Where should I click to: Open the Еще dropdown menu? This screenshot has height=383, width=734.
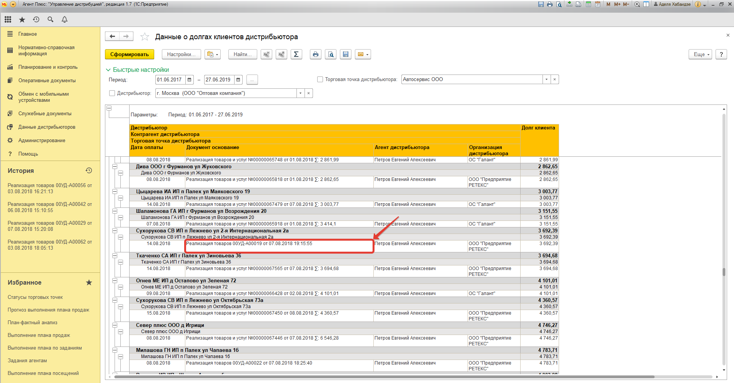pos(701,54)
